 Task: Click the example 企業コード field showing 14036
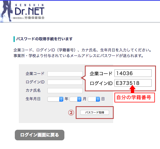point(133,73)
